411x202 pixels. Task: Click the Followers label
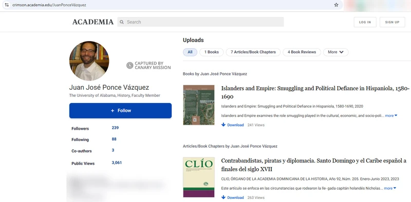click(x=80, y=129)
